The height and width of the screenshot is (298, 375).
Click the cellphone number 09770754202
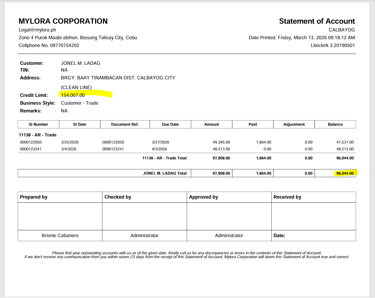[64, 45]
